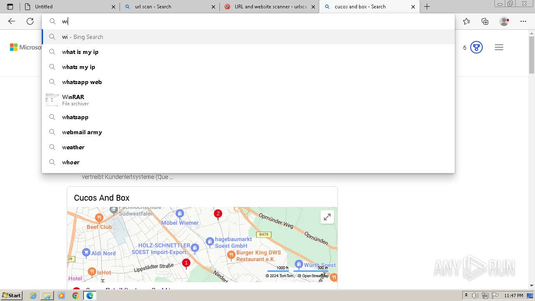Click the Möbel Wiemer map marker
The image size is (535, 301).
pos(179,214)
